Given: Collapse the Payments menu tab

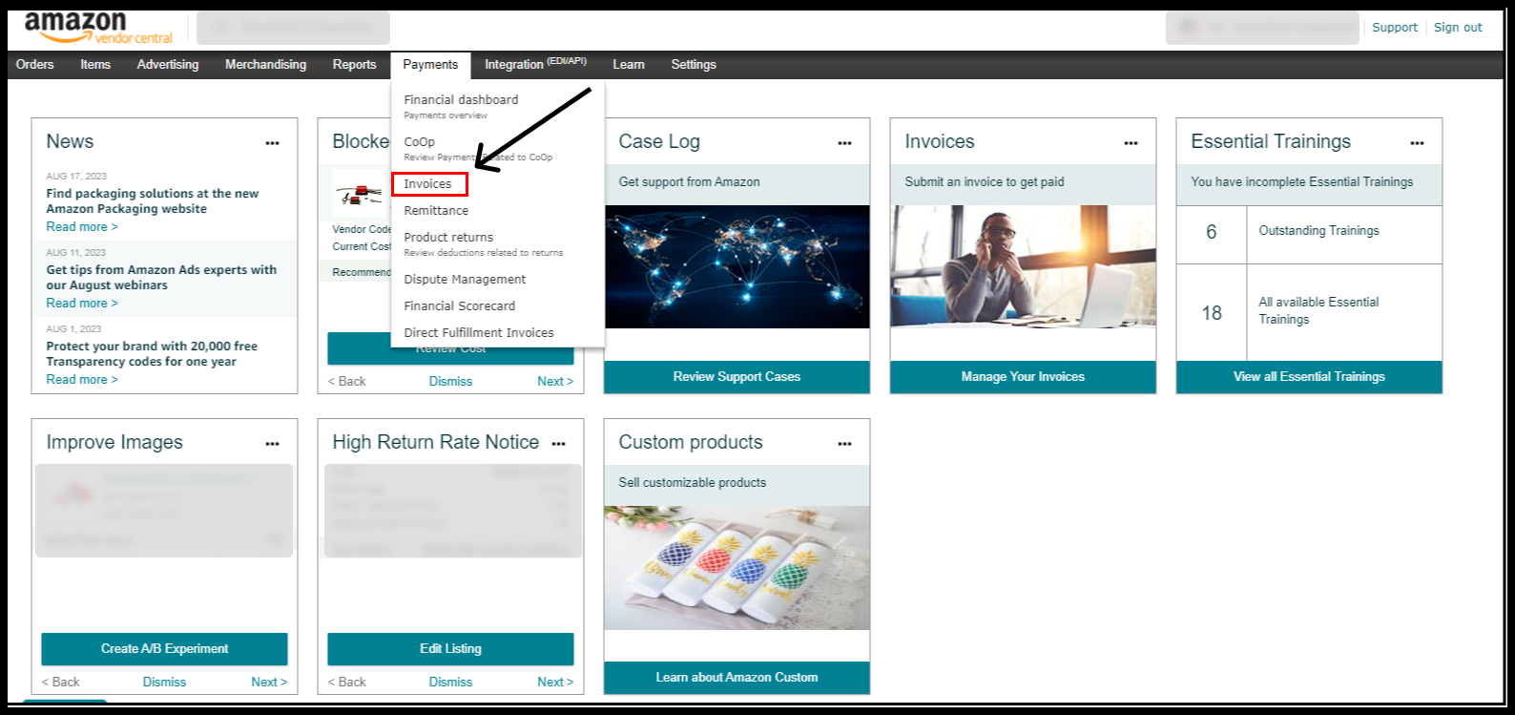Looking at the screenshot, I should tap(430, 65).
